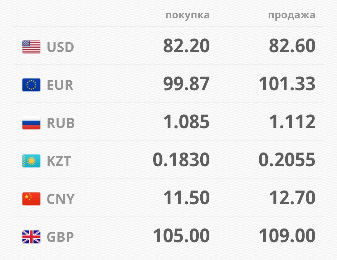Select the GBP currency label
This screenshot has width=337, height=260.
pyautogui.click(x=60, y=237)
